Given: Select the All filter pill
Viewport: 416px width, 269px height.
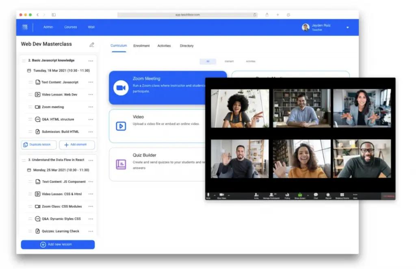Looking at the screenshot, I should click(208, 62).
